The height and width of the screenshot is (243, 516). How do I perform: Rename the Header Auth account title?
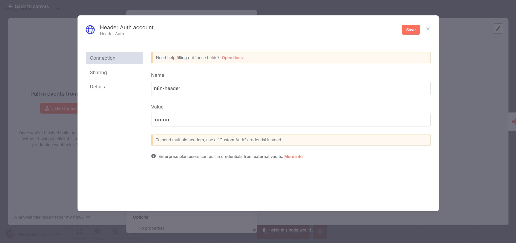[127, 27]
